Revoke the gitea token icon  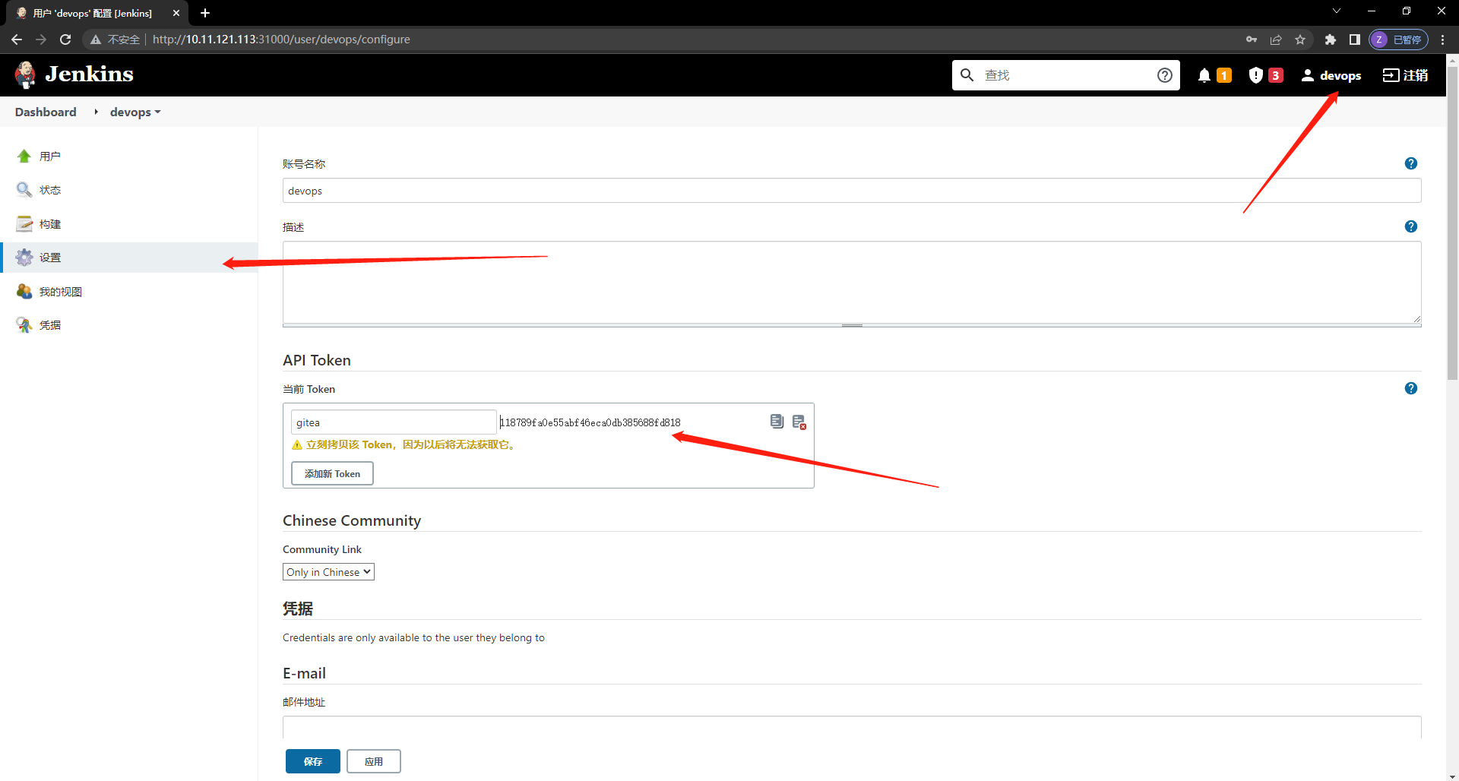click(799, 422)
